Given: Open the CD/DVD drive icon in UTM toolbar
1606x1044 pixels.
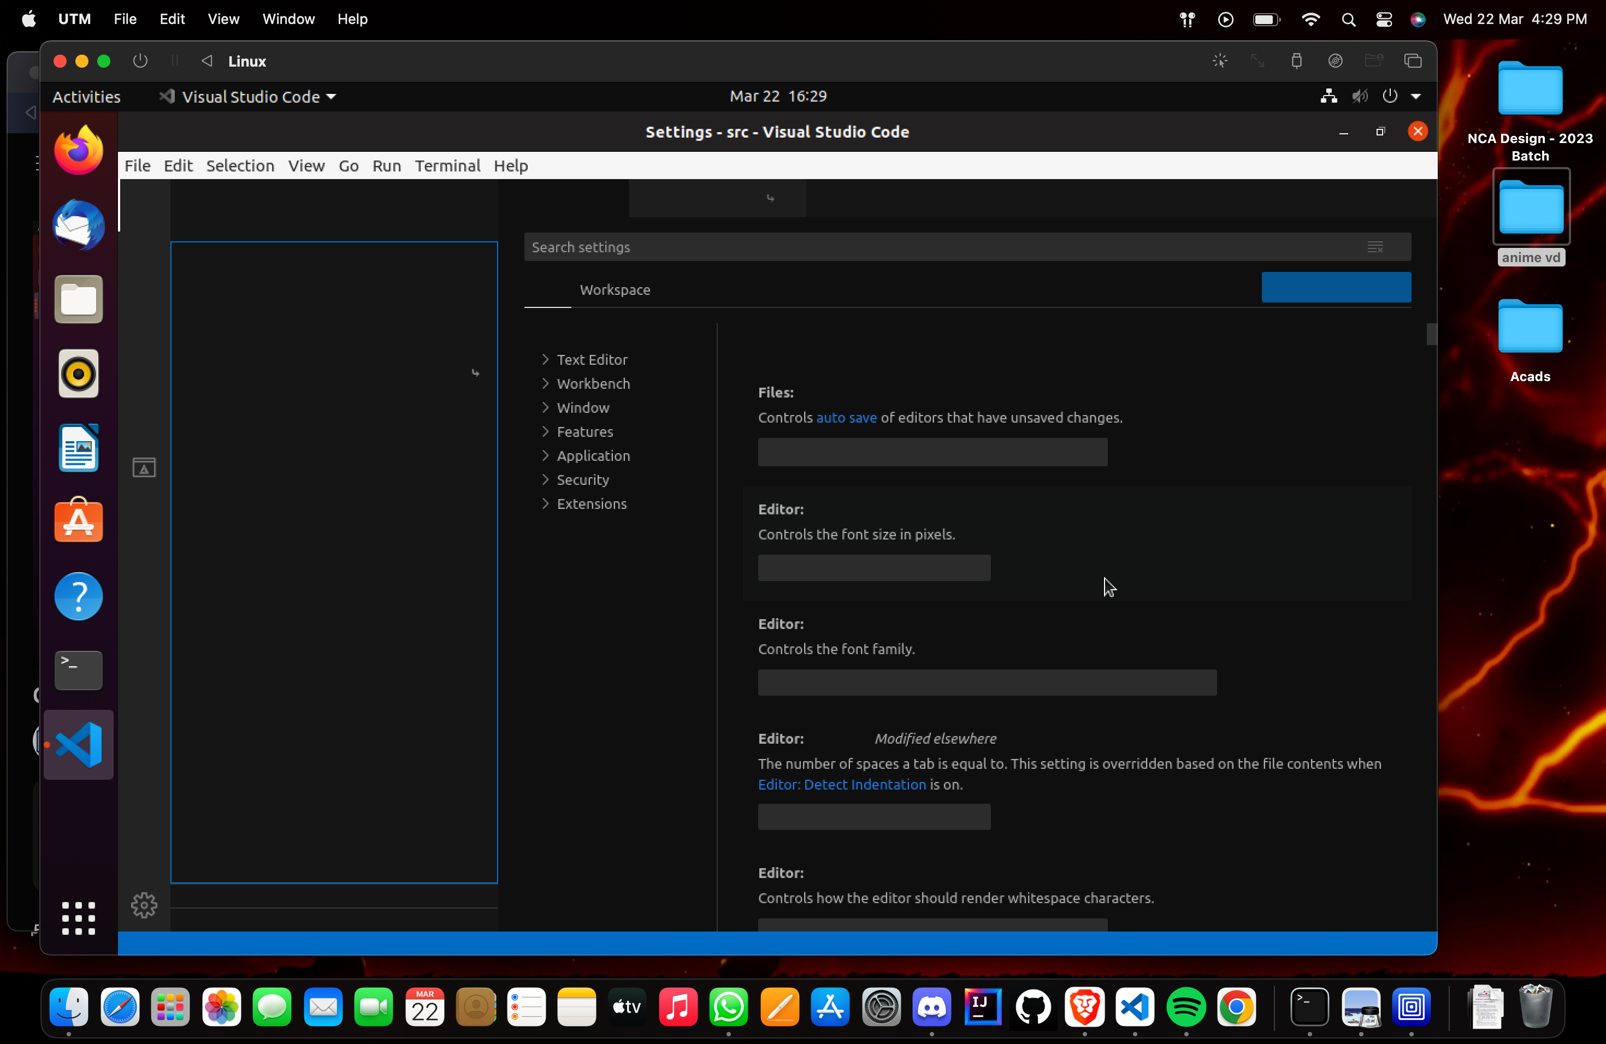Looking at the screenshot, I should click(x=1335, y=61).
